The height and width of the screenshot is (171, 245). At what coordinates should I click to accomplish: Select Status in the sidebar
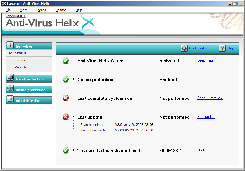29,53
